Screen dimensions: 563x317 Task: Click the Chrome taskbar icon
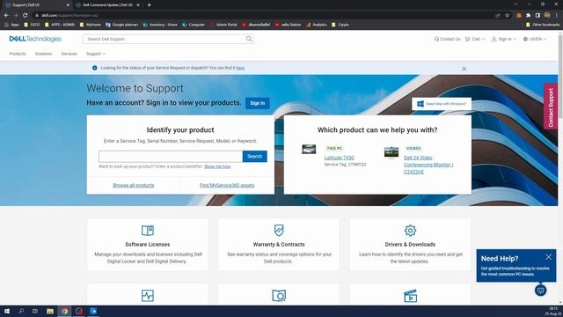click(x=64, y=311)
